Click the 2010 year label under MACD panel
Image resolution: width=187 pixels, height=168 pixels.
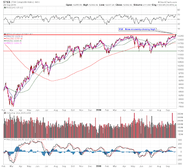pyautogui.click(x=99, y=166)
